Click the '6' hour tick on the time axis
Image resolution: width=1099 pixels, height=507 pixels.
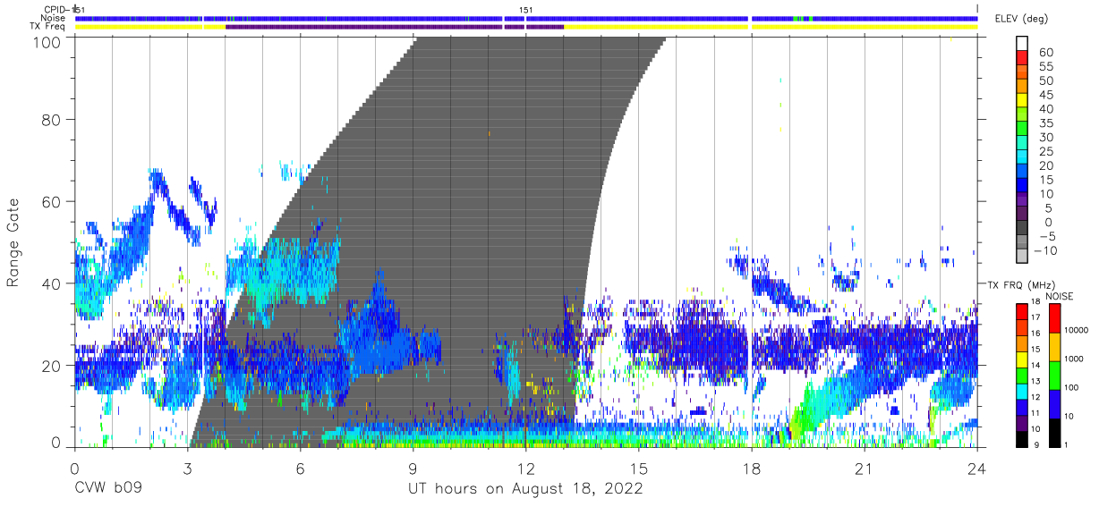(x=300, y=468)
